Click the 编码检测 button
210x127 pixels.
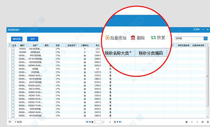(17, 39)
